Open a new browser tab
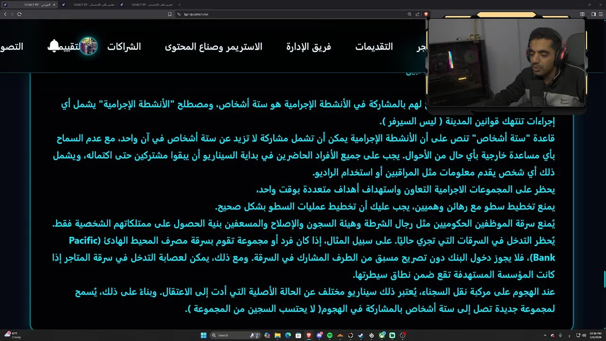The image size is (606, 341). [x=179, y=5]
